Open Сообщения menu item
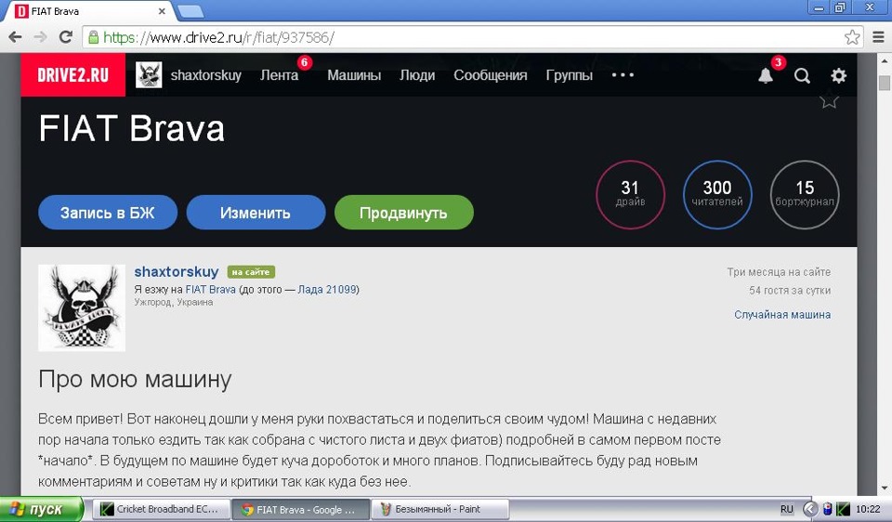 click(491, 75)
